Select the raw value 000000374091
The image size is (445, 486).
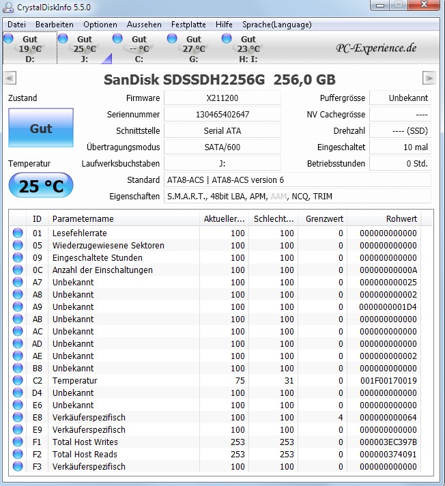pyautogui.click(x=388, y=454)
